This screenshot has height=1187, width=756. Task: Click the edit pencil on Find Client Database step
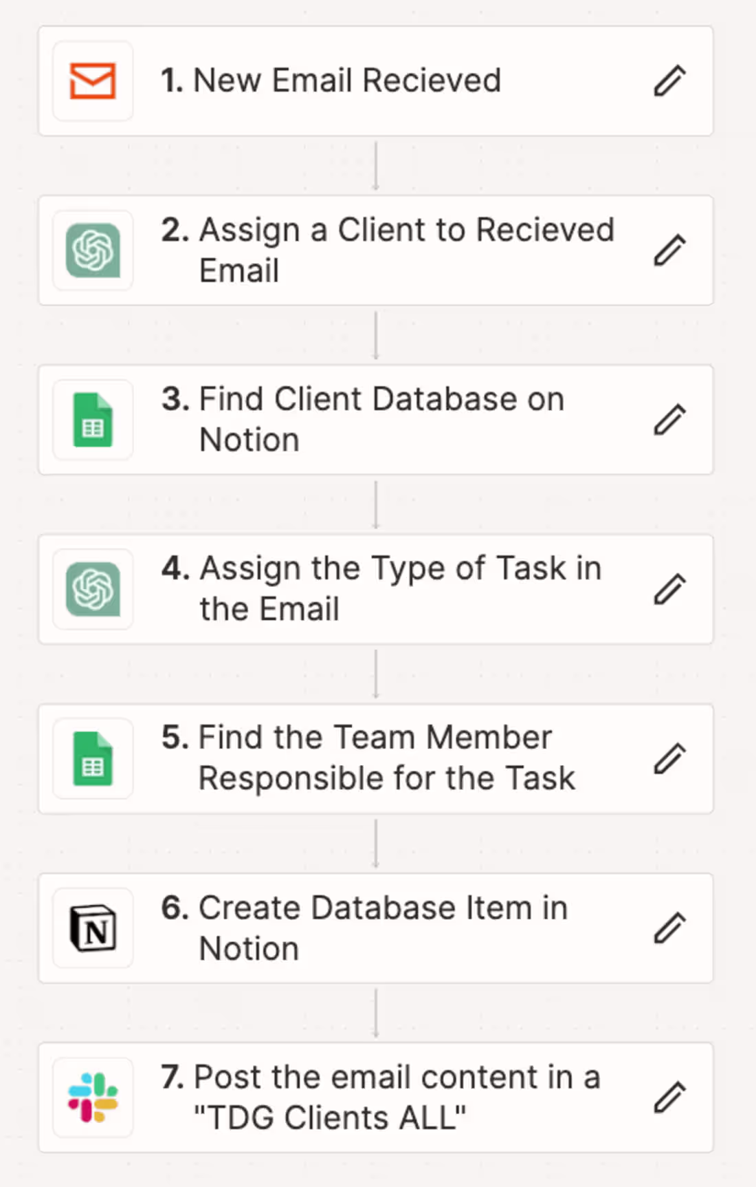tap(670, 420)
